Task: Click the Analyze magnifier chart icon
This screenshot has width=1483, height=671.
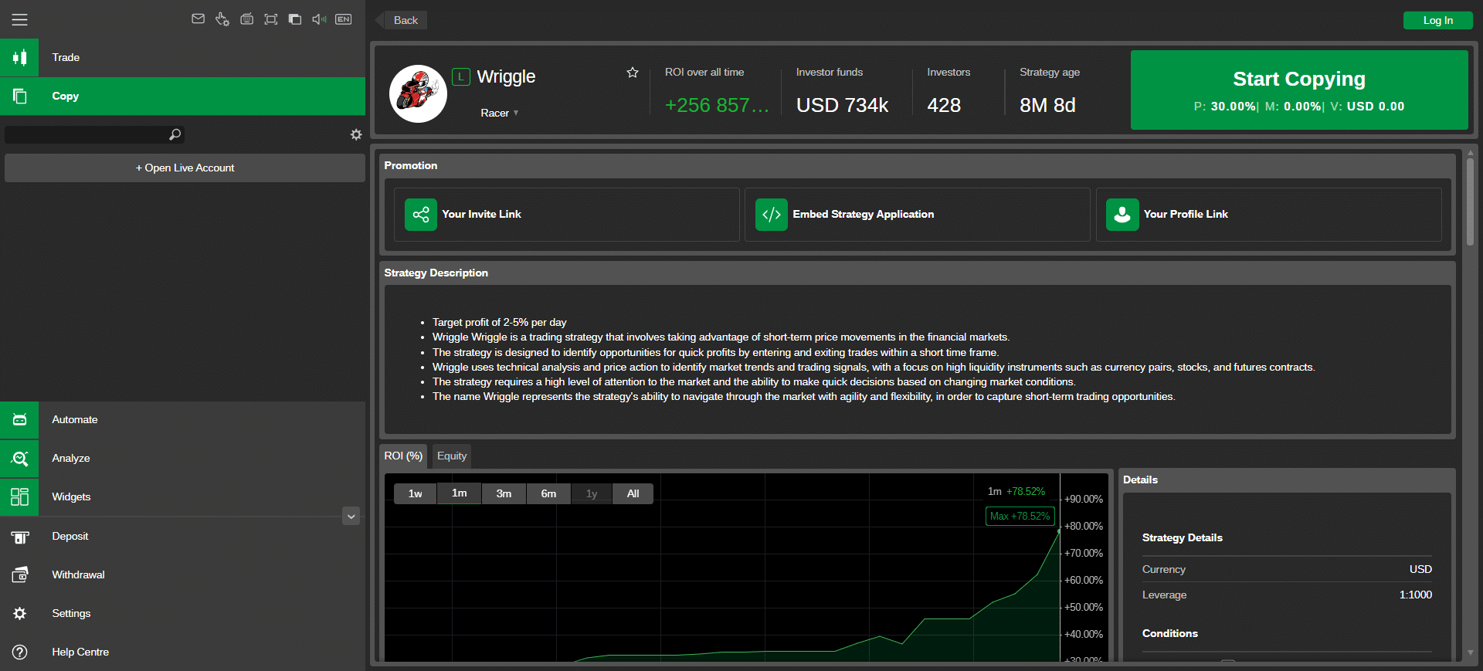Action: tap(19, 458)
